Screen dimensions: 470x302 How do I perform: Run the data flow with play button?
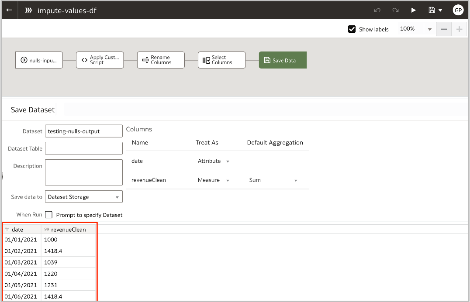pos(413,10)
